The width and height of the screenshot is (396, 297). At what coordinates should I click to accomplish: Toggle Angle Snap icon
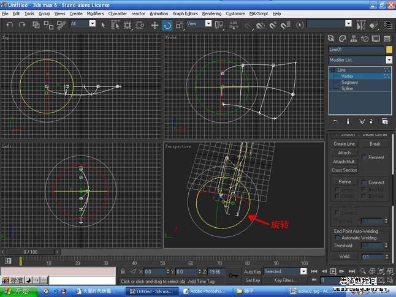pos(261,26)
